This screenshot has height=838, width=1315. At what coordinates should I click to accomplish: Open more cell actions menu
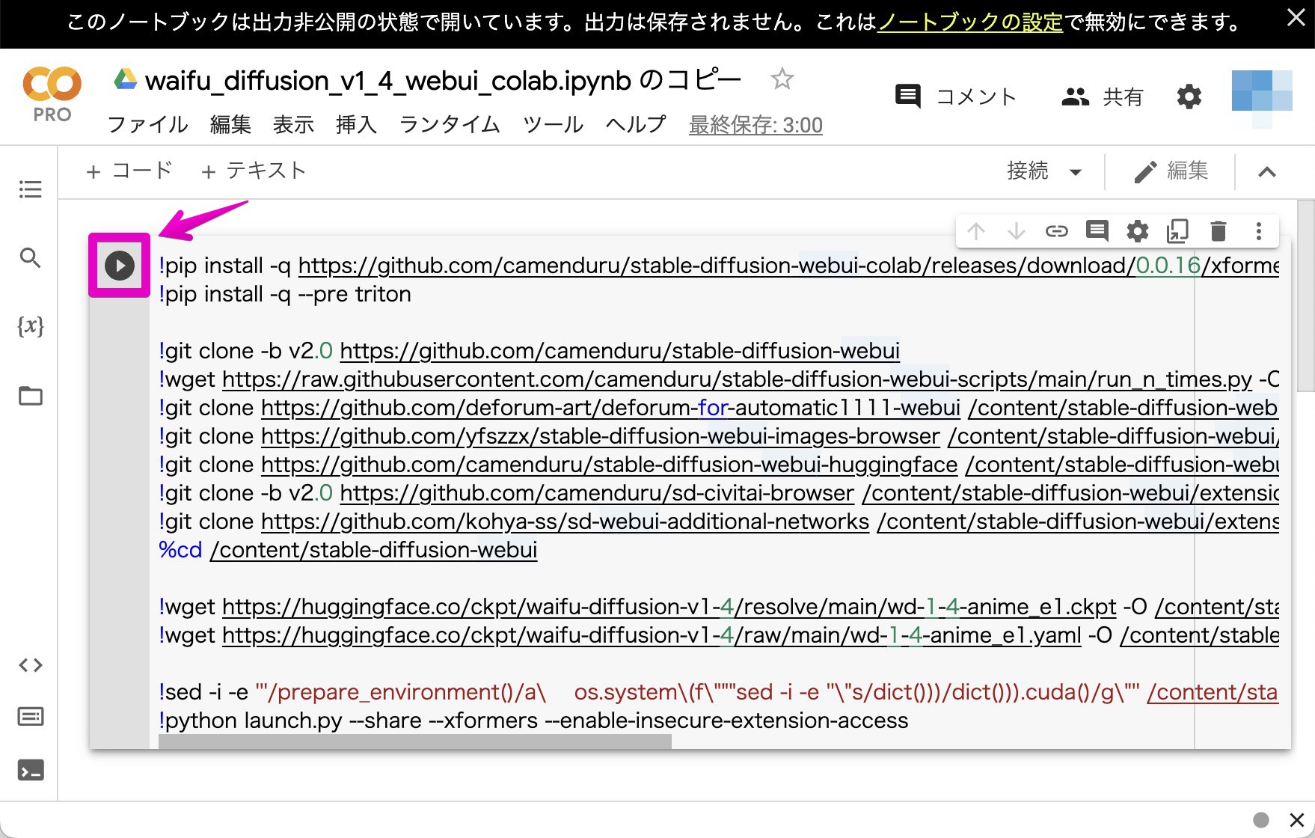[1260, 231]
